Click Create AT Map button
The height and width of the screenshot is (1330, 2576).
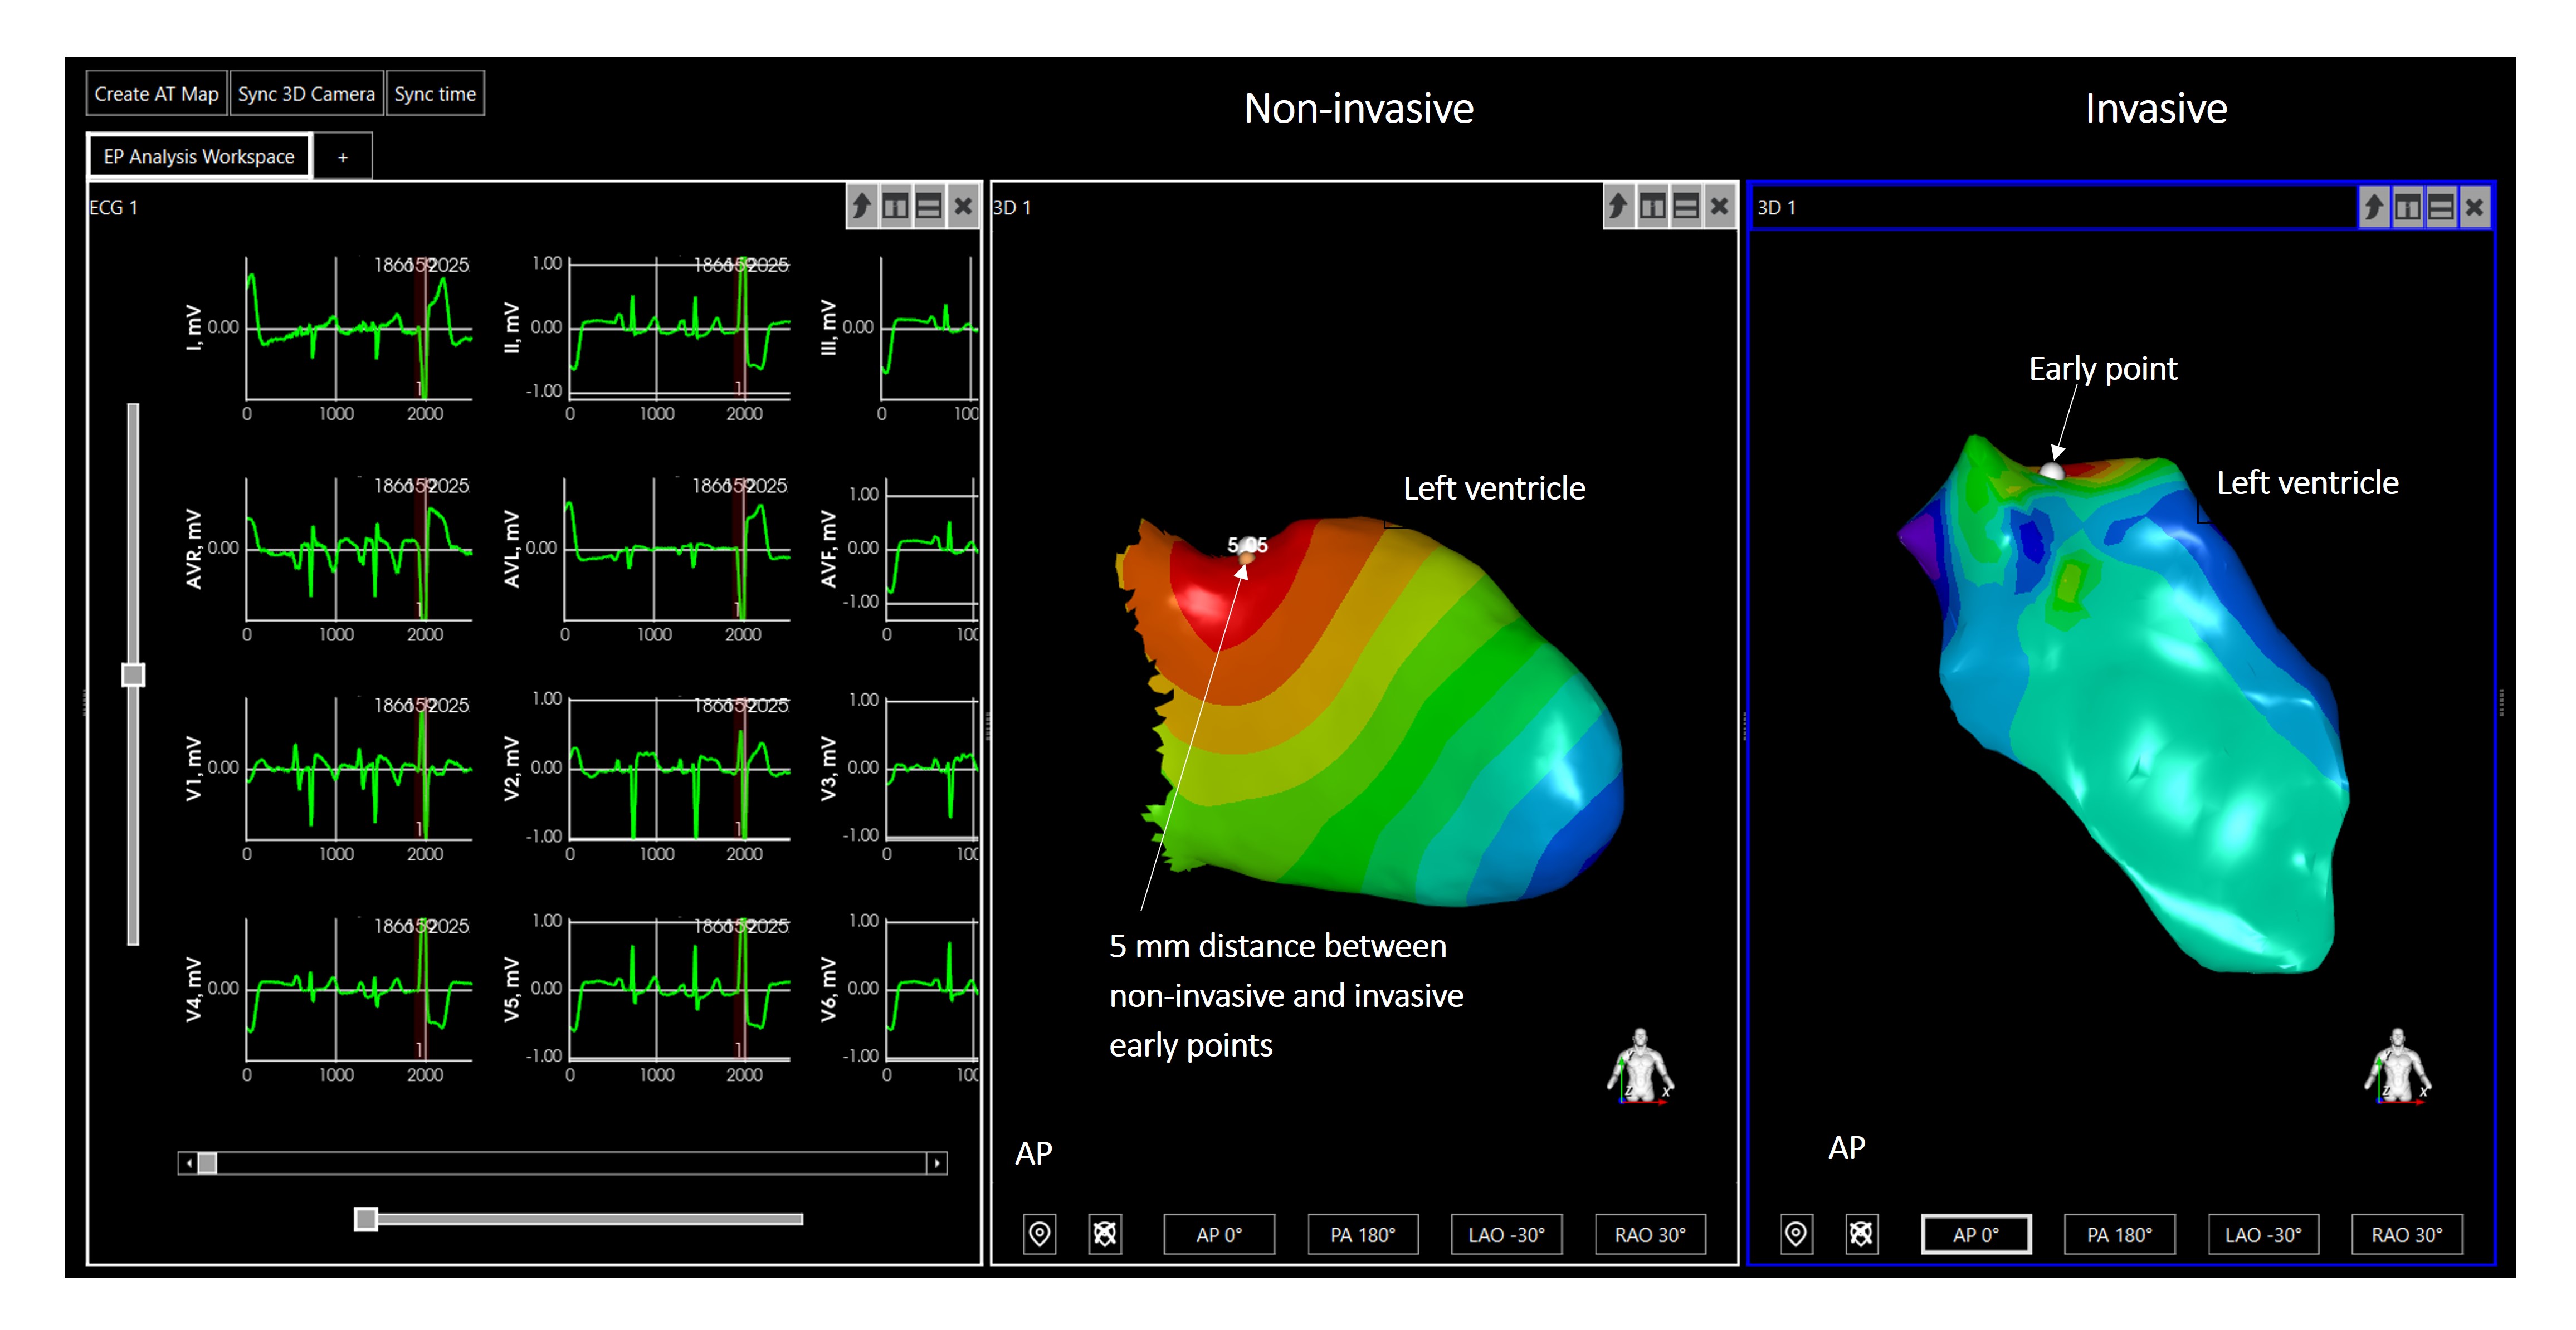(156, 94)
